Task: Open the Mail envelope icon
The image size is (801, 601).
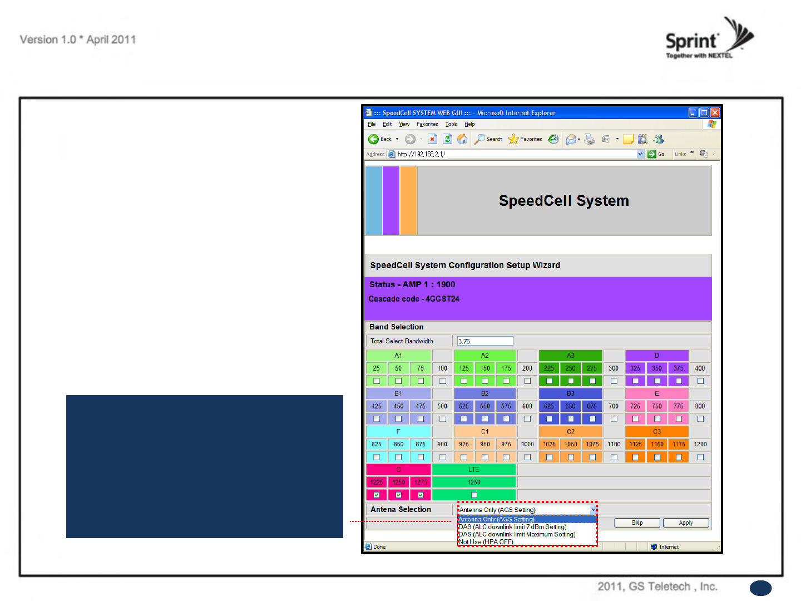Action: 571,139
